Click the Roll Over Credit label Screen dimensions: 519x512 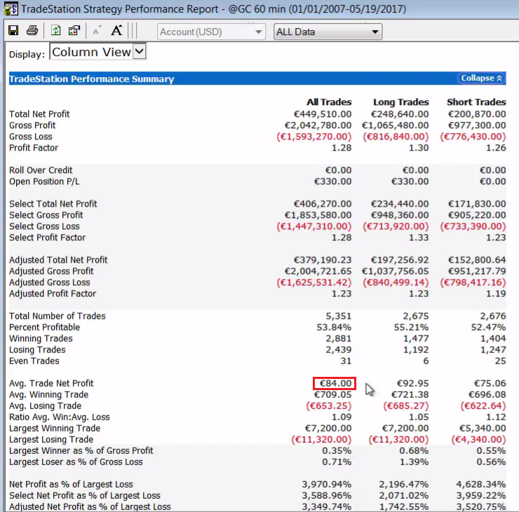(41, 170)
